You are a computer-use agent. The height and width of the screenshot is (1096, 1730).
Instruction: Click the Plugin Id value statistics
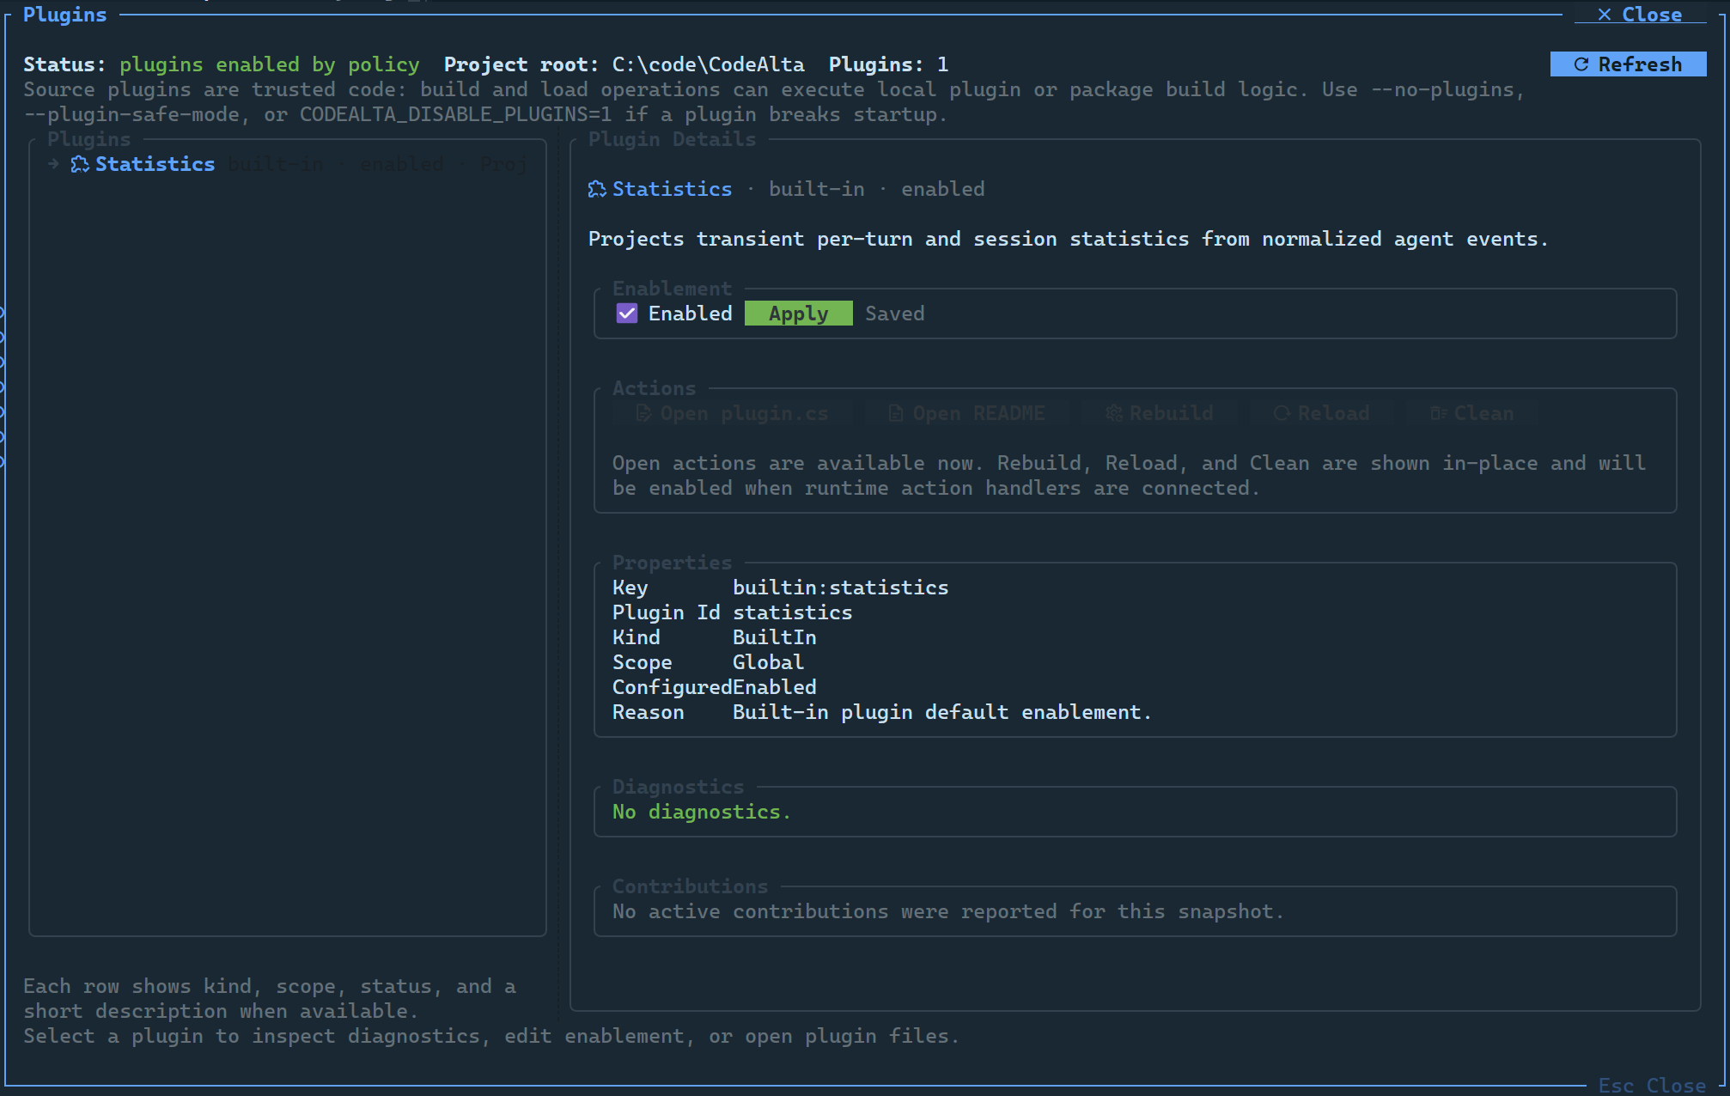(x=792, y=612)
